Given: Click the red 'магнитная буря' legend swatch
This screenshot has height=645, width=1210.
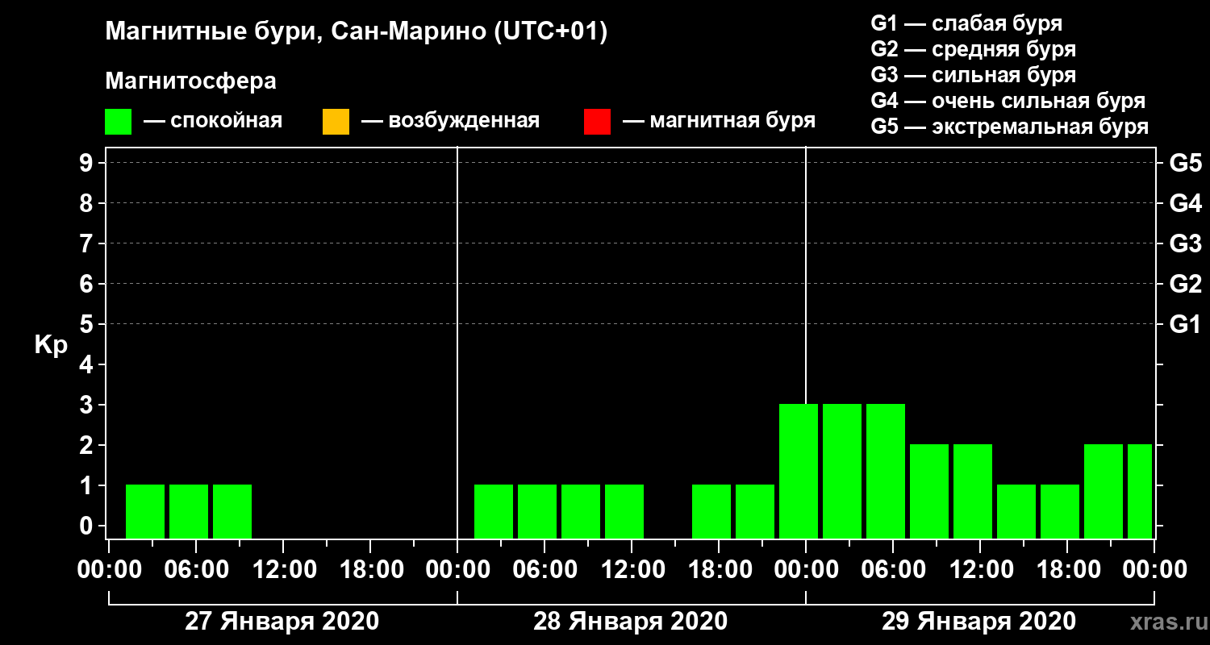Looking at the screenshot, I should [597, 122].
